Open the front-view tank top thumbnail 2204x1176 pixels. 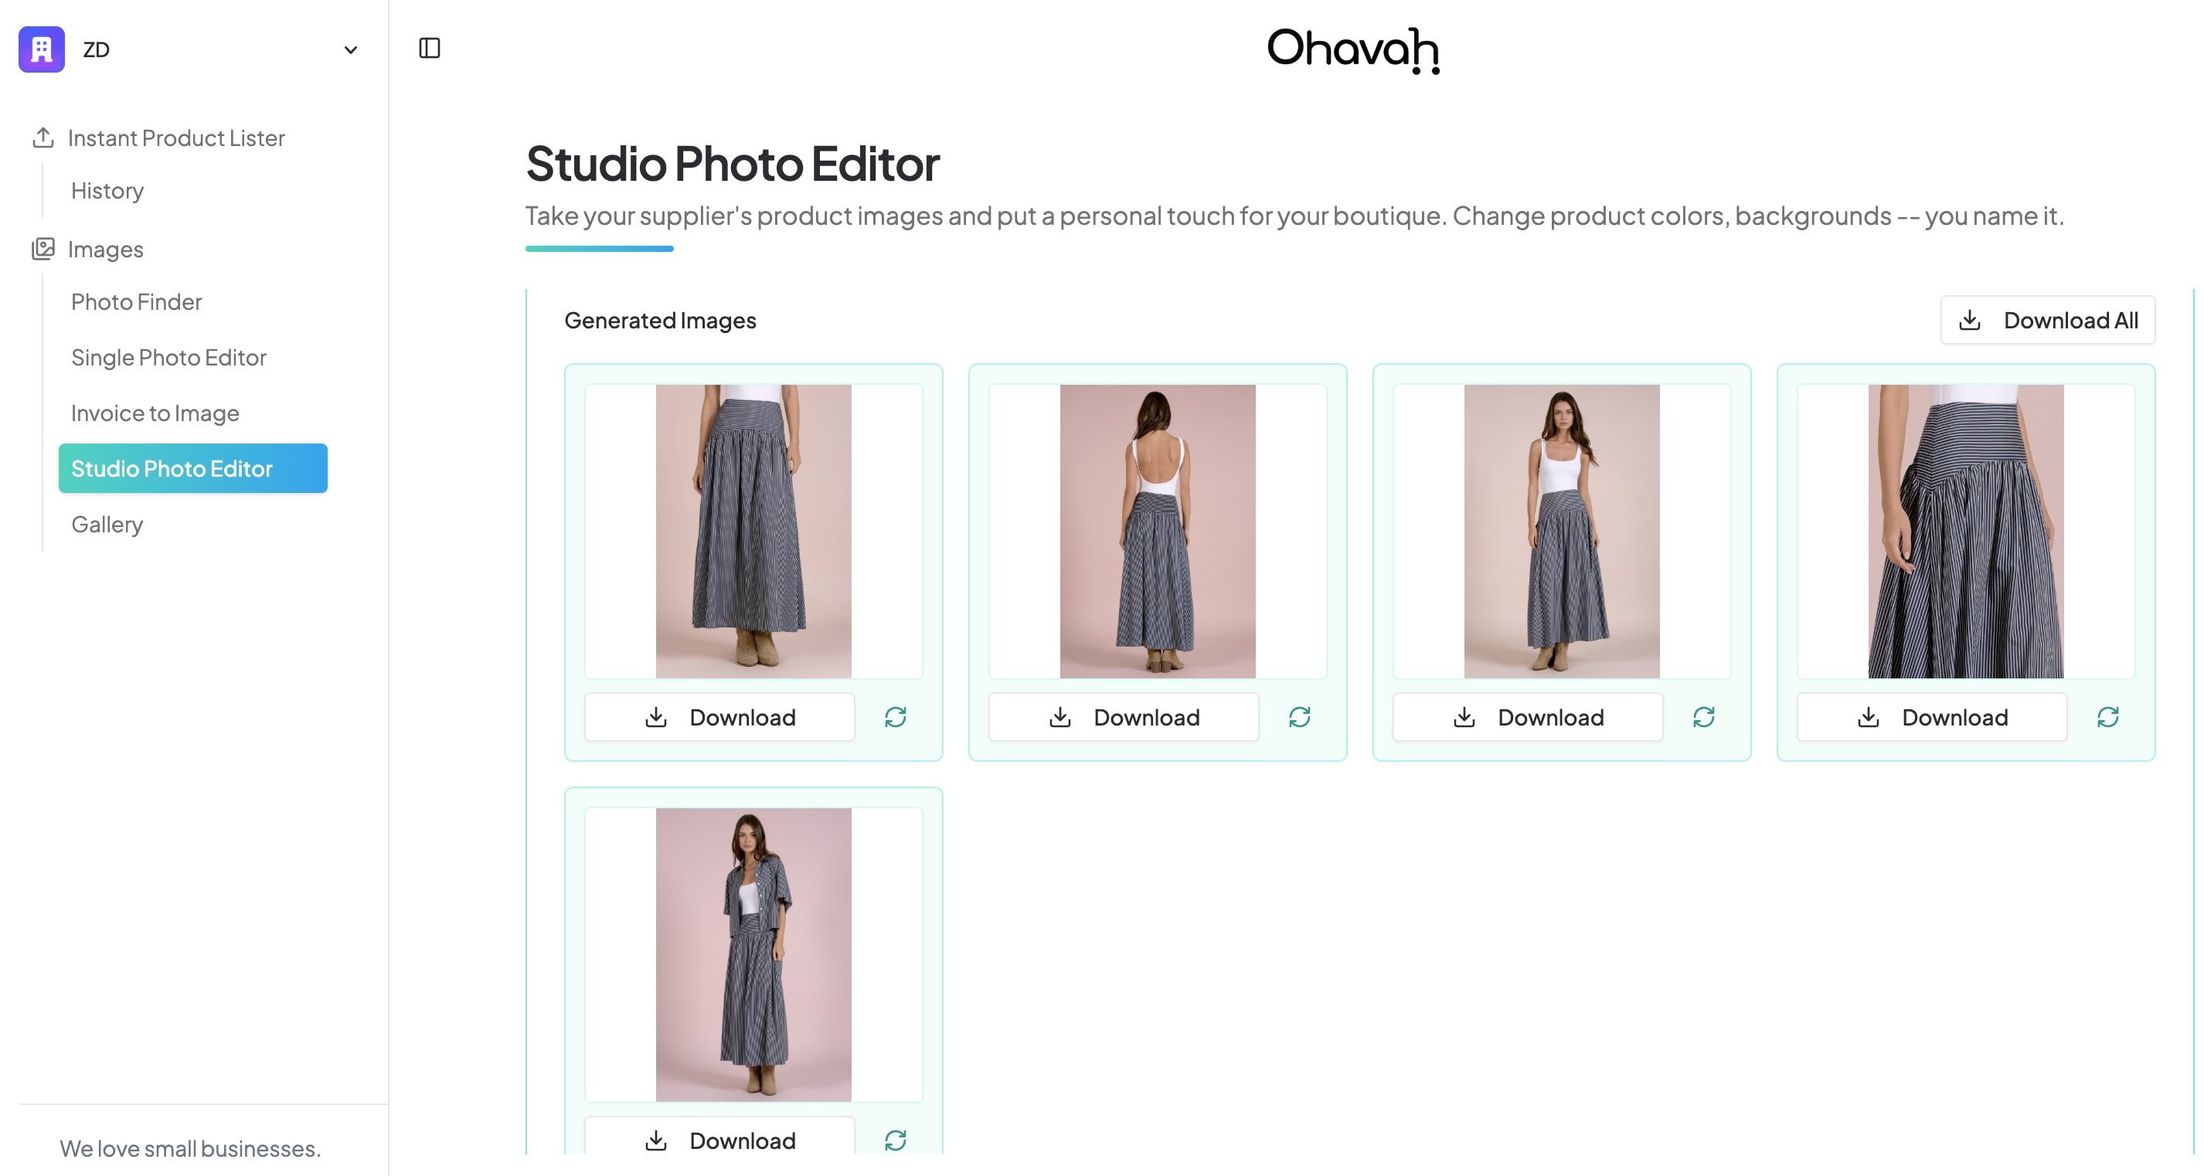point(1560,531)
